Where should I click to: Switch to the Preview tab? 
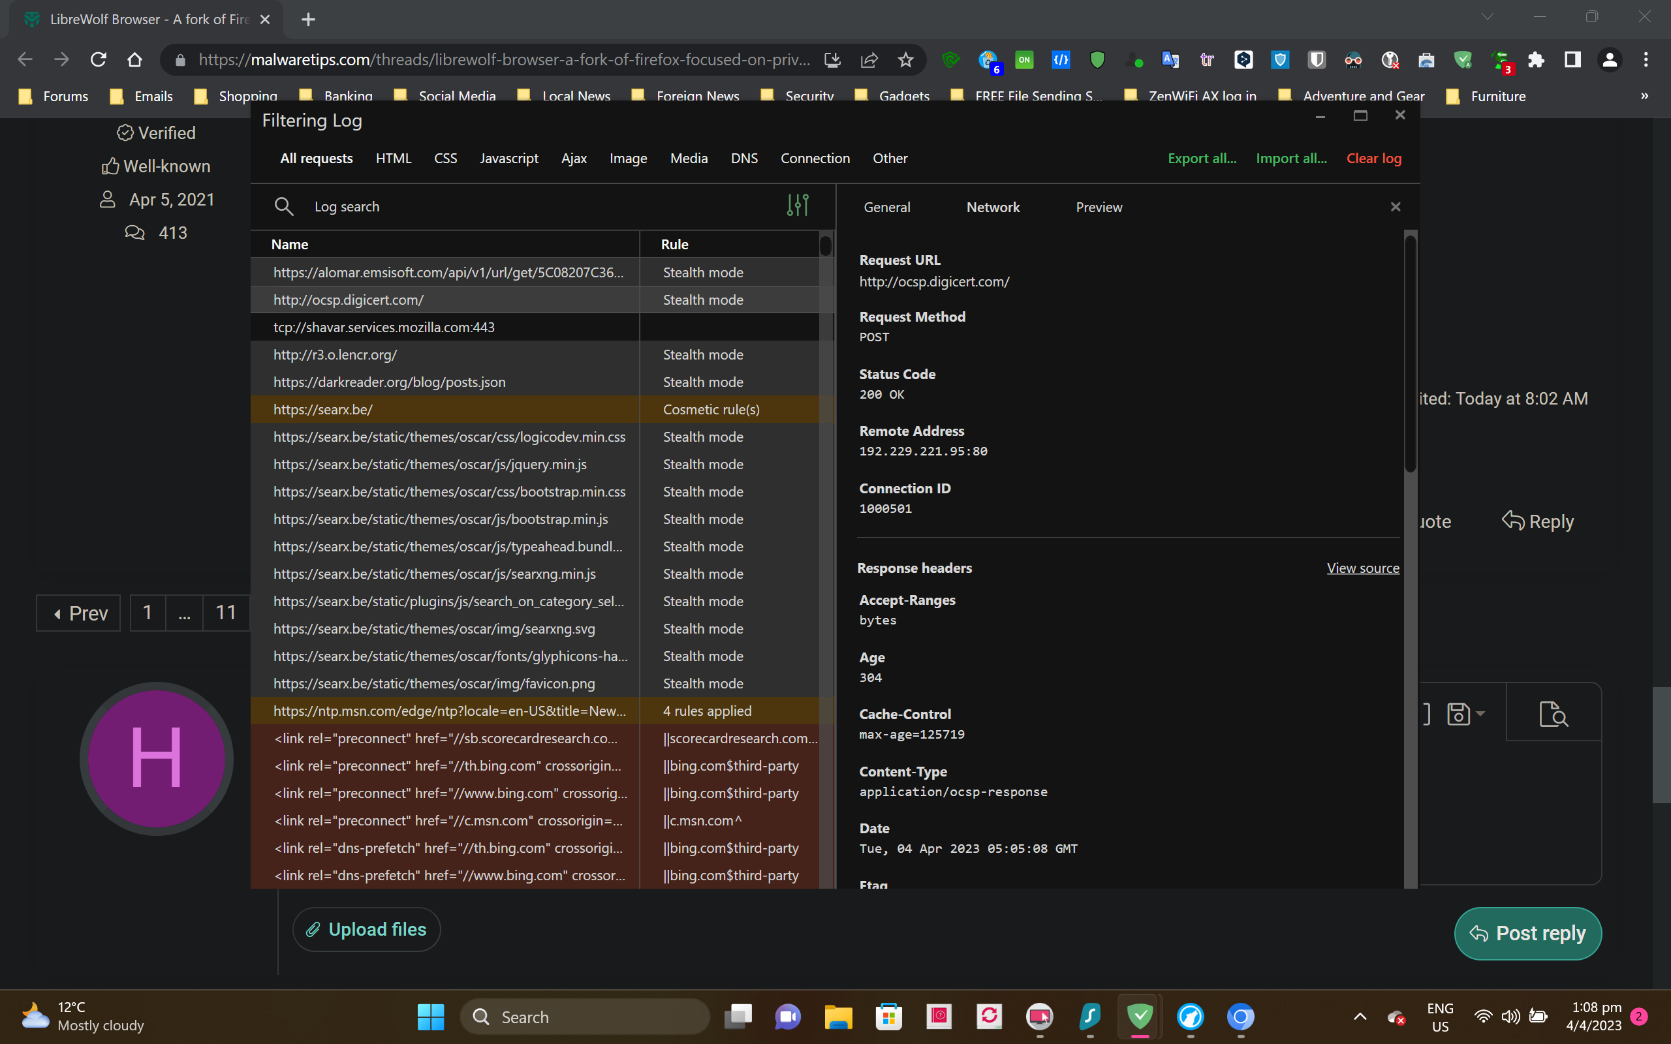[x=1098, y=207]
